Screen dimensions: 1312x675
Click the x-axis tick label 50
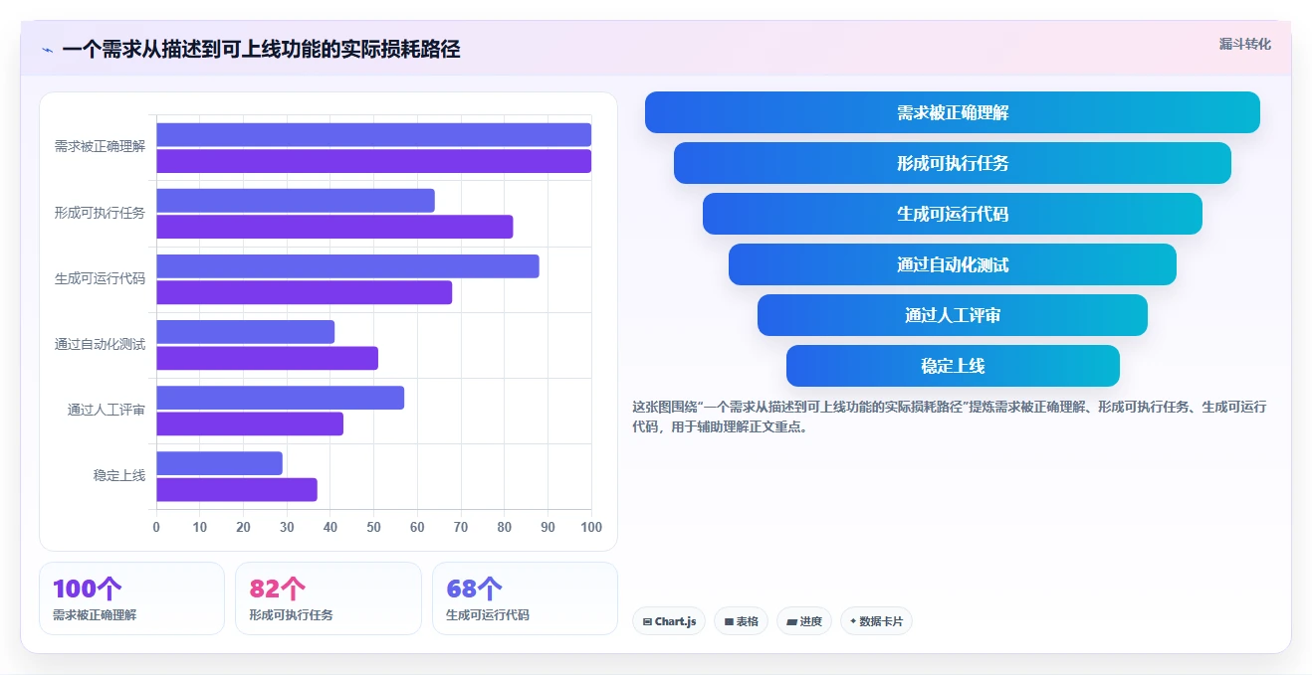373,527
